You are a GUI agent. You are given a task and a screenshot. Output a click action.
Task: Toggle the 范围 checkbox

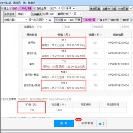(x=57, y=20)
